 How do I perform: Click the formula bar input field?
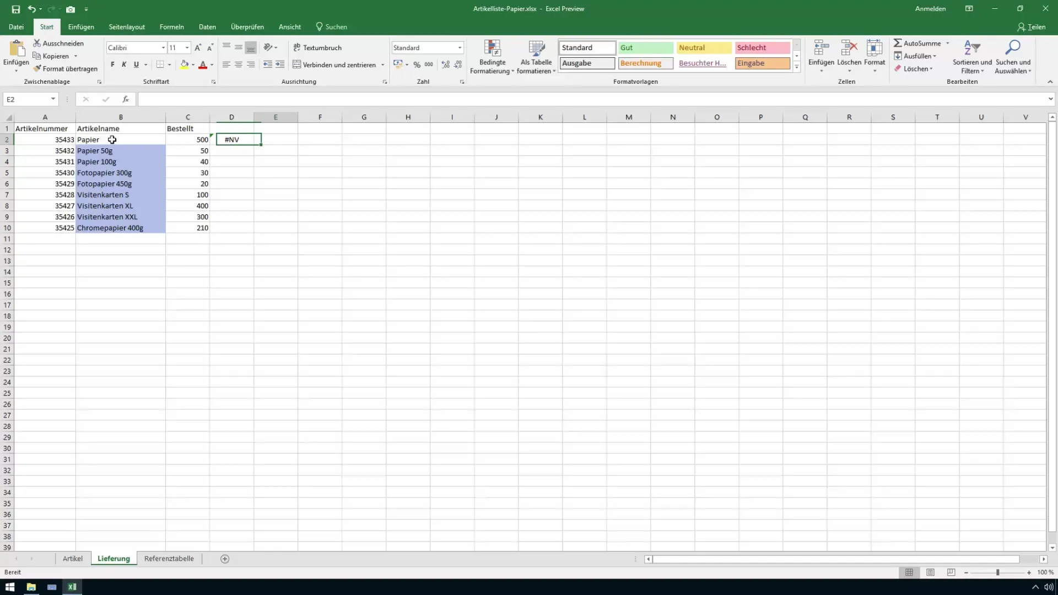[x=592, y=99]
